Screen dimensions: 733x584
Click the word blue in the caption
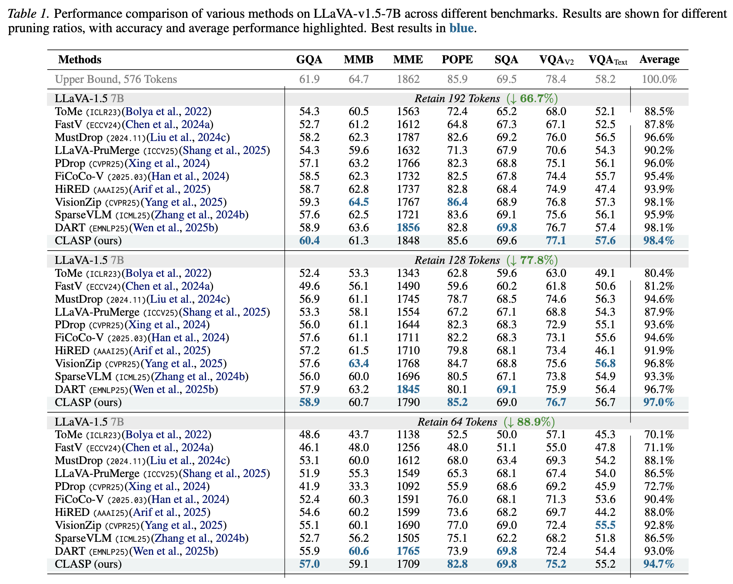[x=462, y=28]
